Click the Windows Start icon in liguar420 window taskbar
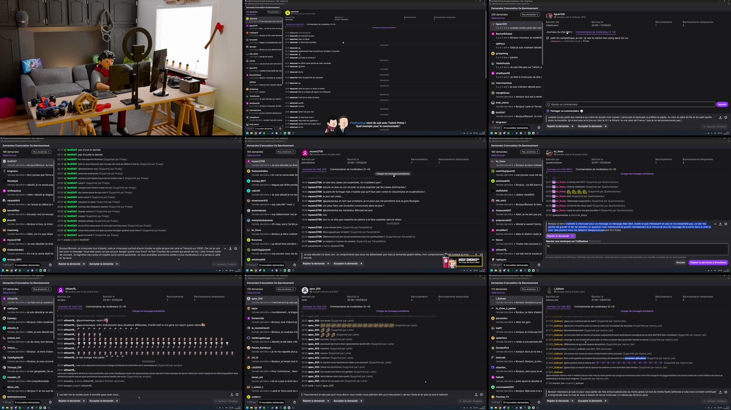The width and height of the screenshot is (731, 410). [x=492, y=133]
